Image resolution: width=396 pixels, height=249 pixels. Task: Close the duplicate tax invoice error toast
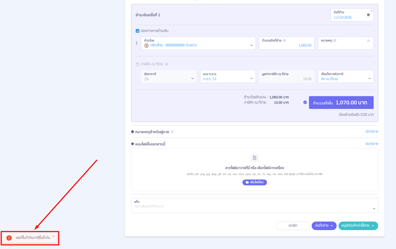point(53,236)
